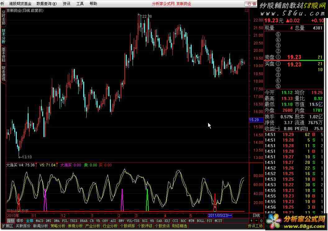Select the 模板 tab

(x=20, y=220)
